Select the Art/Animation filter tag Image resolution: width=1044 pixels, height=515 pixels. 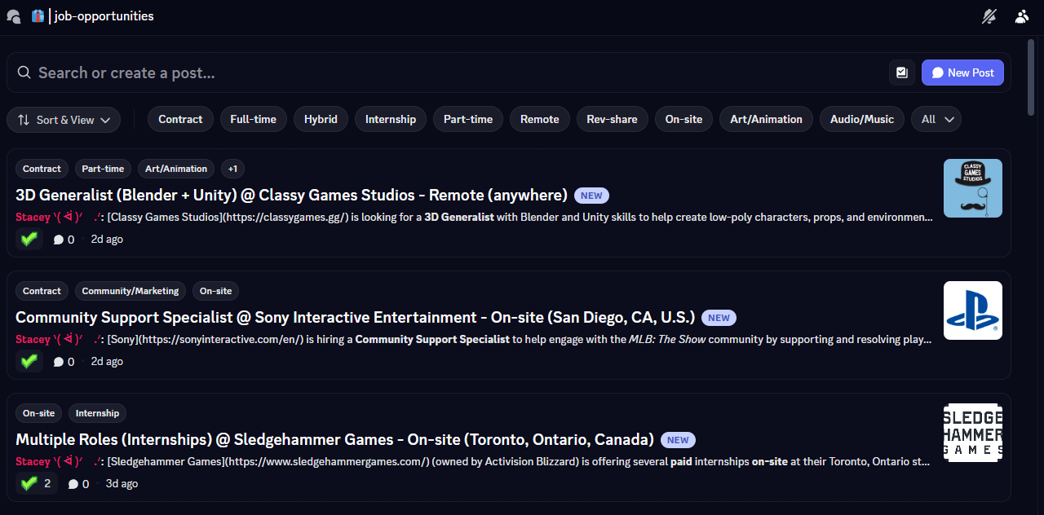[765, 119]
